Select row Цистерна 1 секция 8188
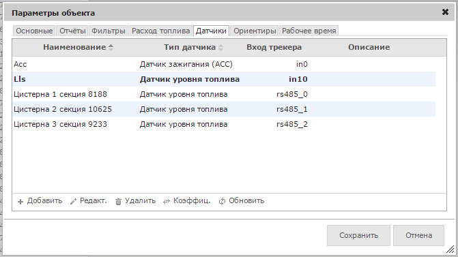The height and width of the screenshot is (257, 458). tap(224, 94)
